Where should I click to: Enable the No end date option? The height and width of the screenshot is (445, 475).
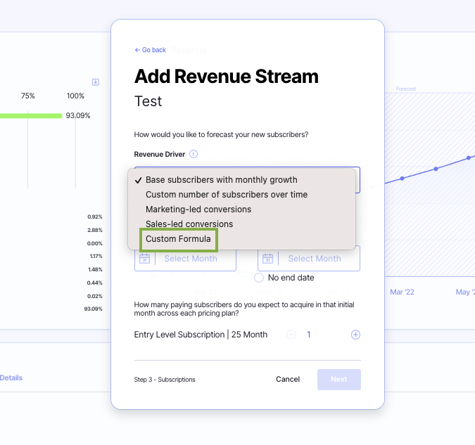(x=259, y=278)
